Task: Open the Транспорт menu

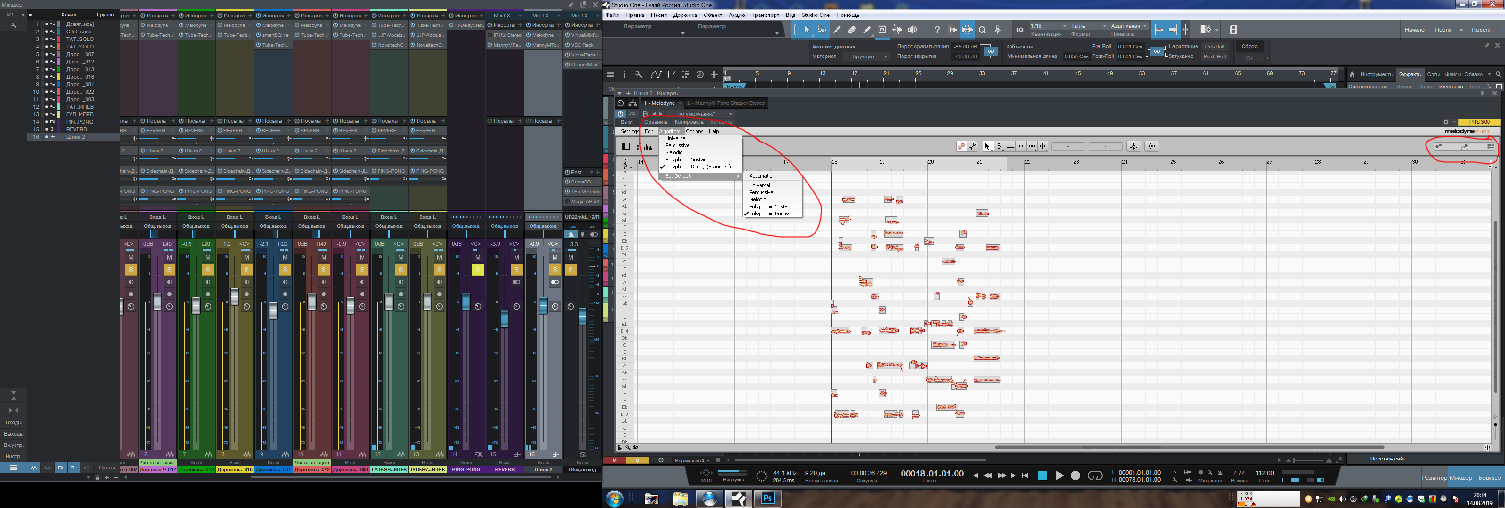Action: 765,15
